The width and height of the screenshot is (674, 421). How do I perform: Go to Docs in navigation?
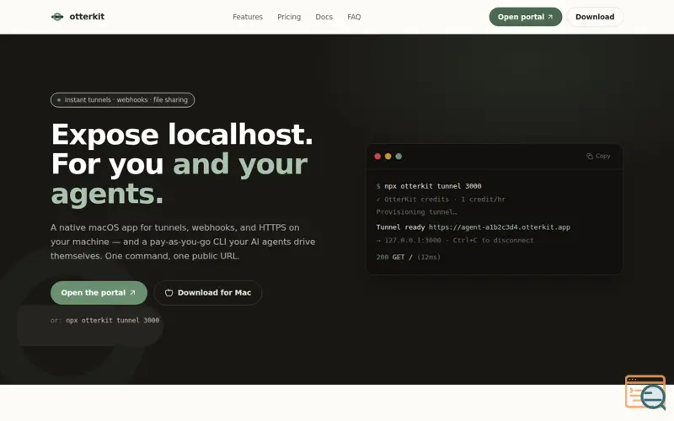coord(324,17)
